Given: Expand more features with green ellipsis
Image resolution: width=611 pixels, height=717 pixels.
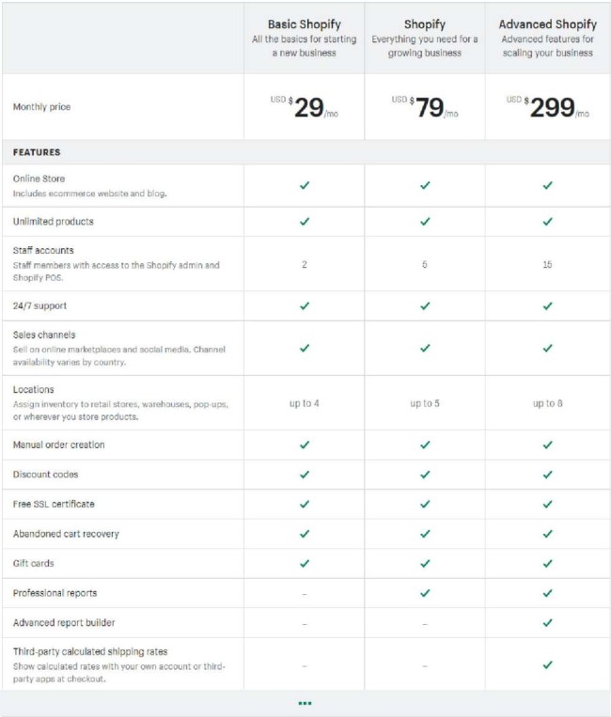Looking at the screenshot, I should pyautogui.click(x=305, y=703).
